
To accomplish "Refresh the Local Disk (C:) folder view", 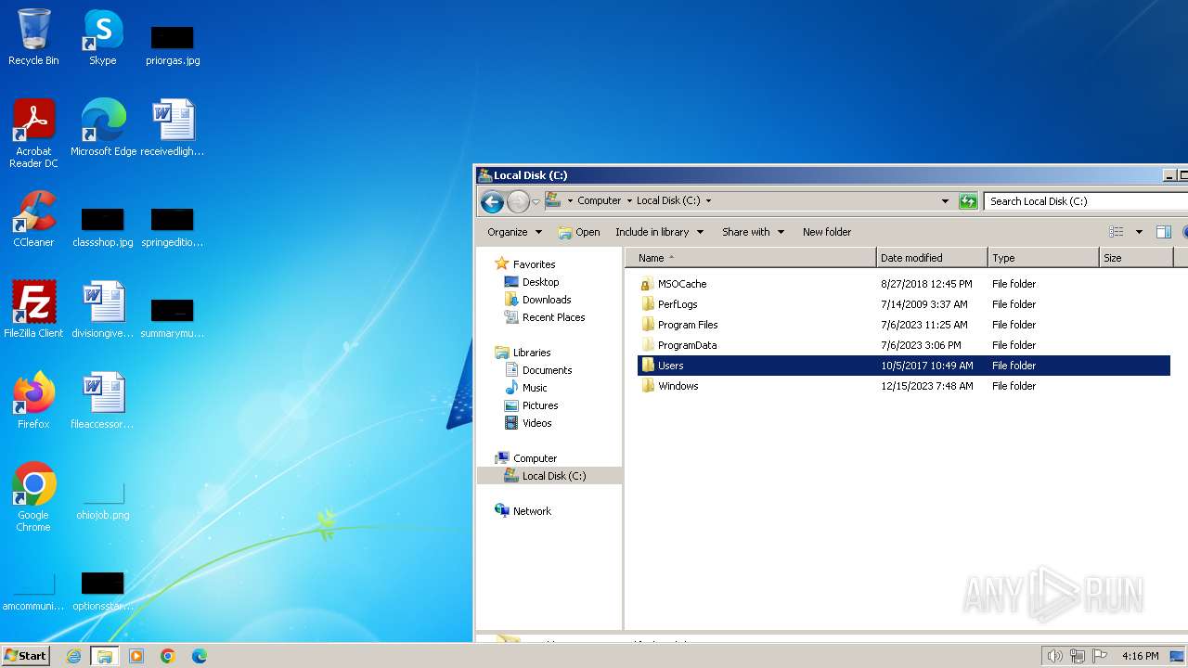I will click(968, 200).
